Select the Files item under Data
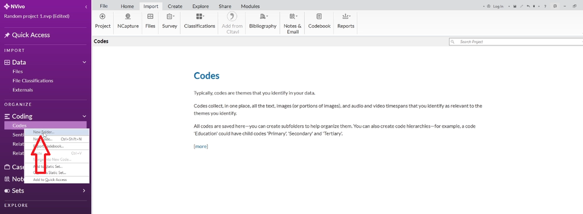 point(18,72)
